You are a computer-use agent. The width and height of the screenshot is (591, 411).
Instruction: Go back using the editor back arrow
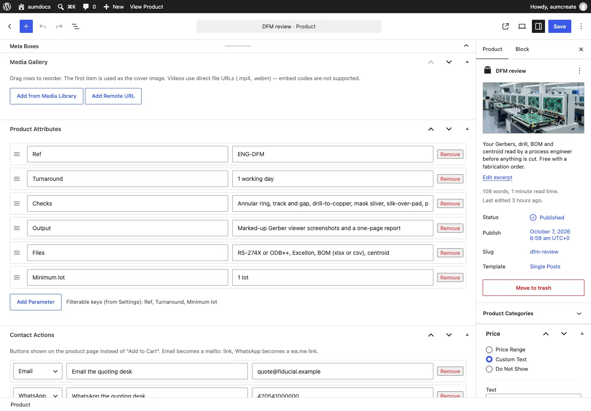pyautogui.click(x=10, y=26)
